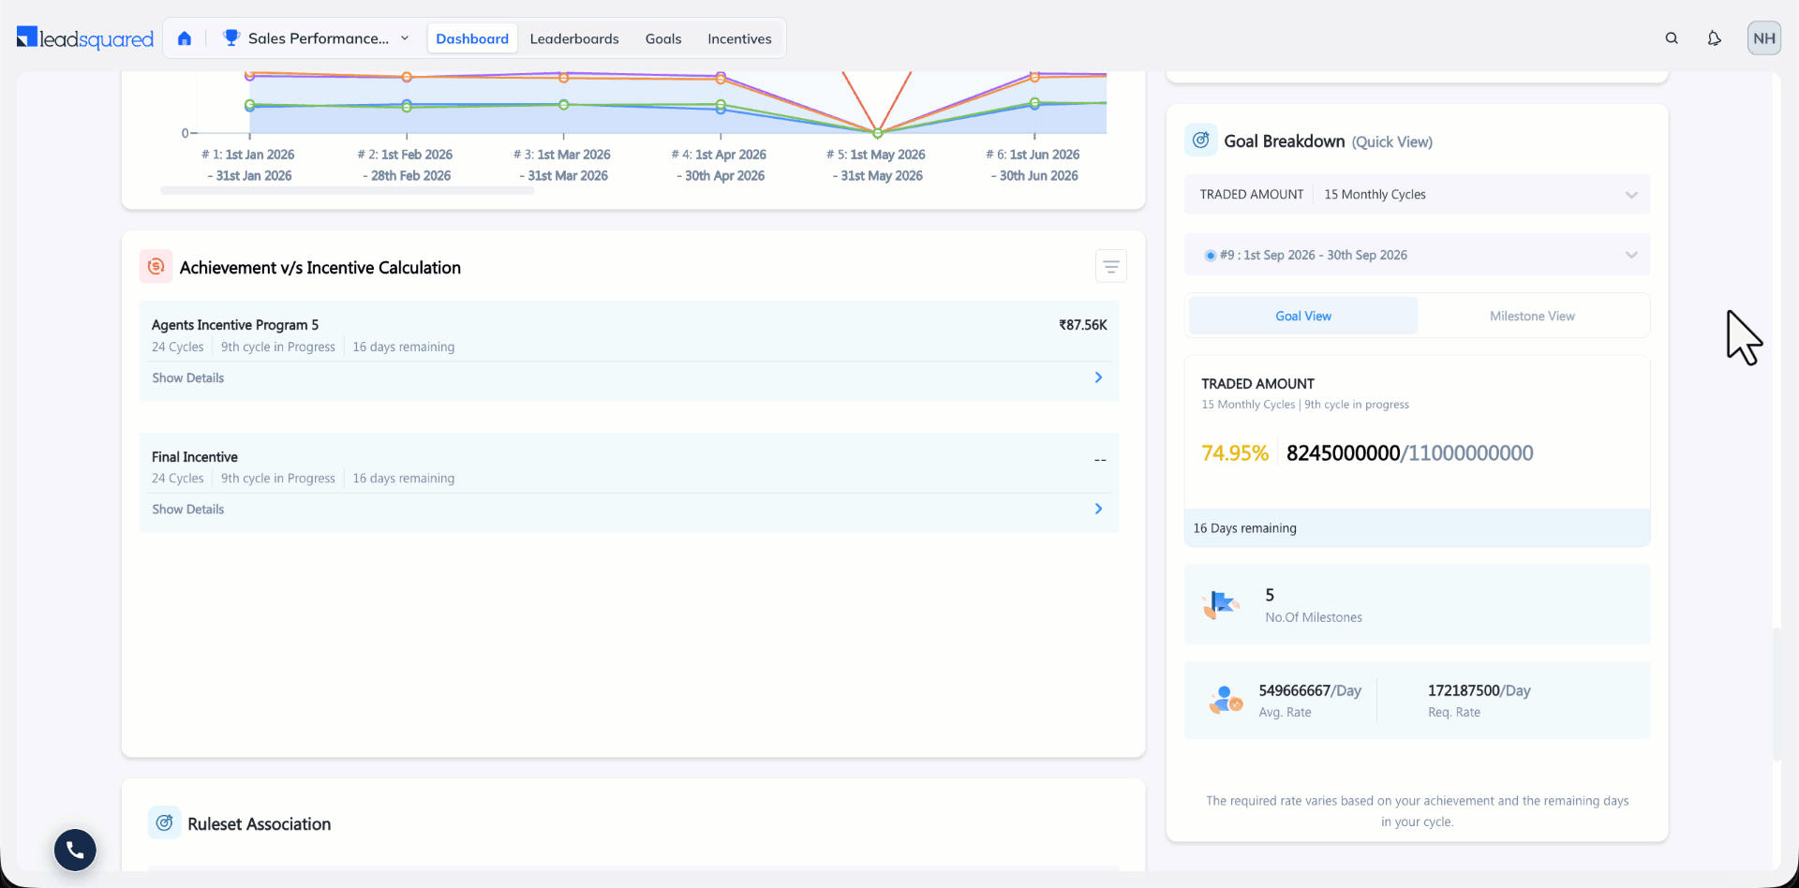This screenshot has height=888, width=1799.
Task: Click the 8245000000 achieved value
Action: [1343, 453]
